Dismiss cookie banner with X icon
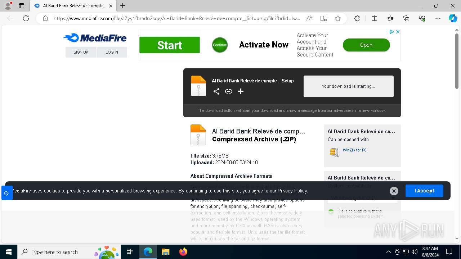Screen dimensions: 461x259 pos(394,191)
